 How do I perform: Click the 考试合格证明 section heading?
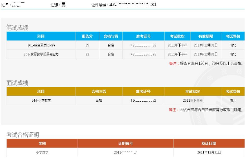(23, 135)
